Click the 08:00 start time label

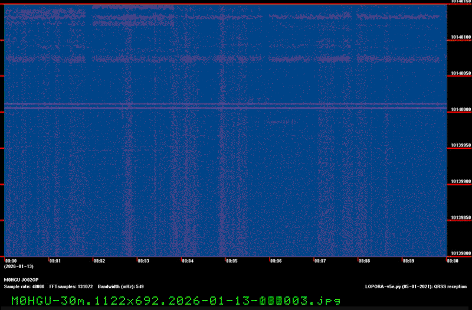11,260
